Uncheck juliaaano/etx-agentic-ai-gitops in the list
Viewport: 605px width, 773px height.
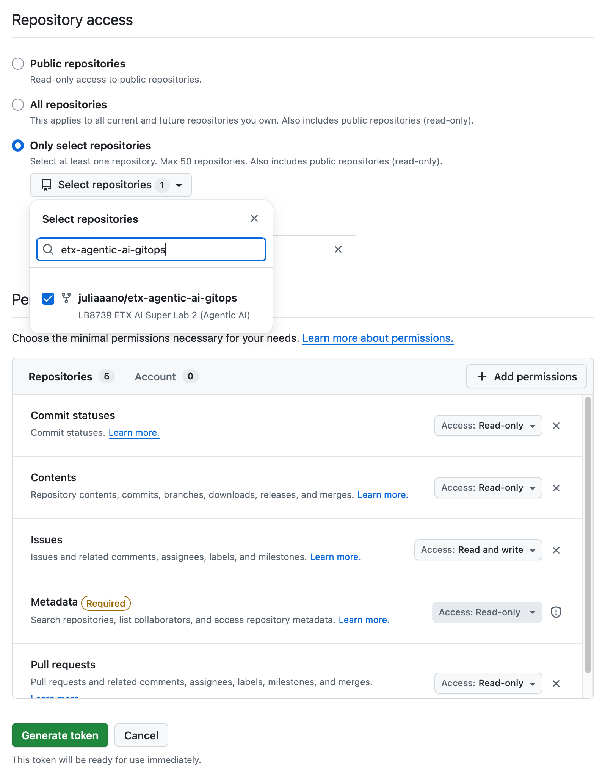48,299
